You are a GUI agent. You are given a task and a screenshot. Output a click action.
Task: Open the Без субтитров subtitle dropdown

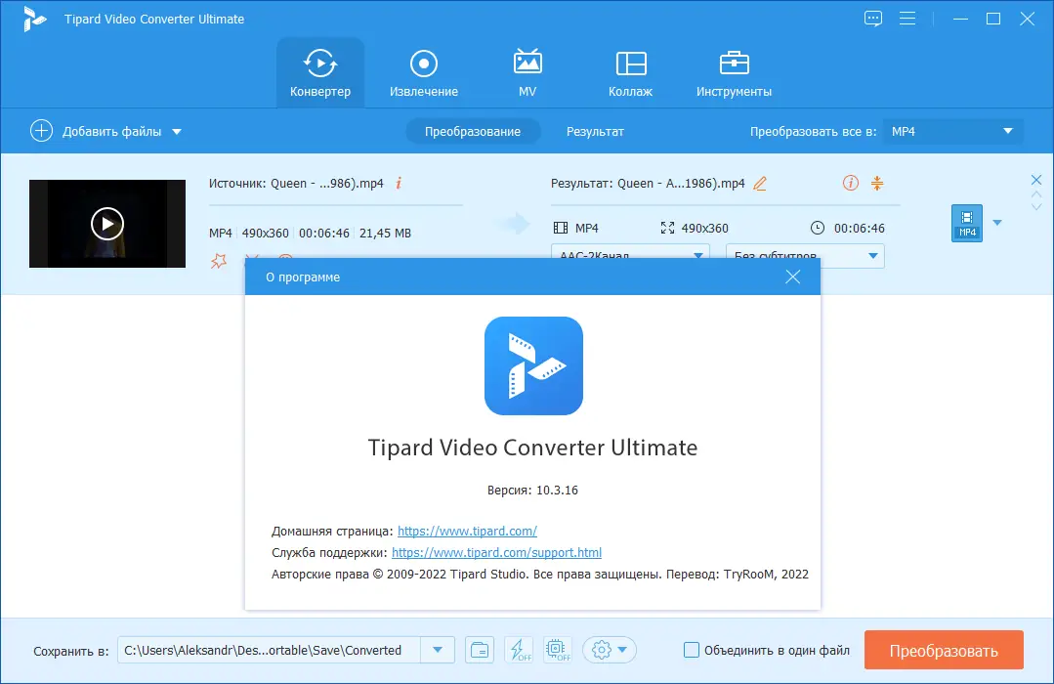click(805, 255)
